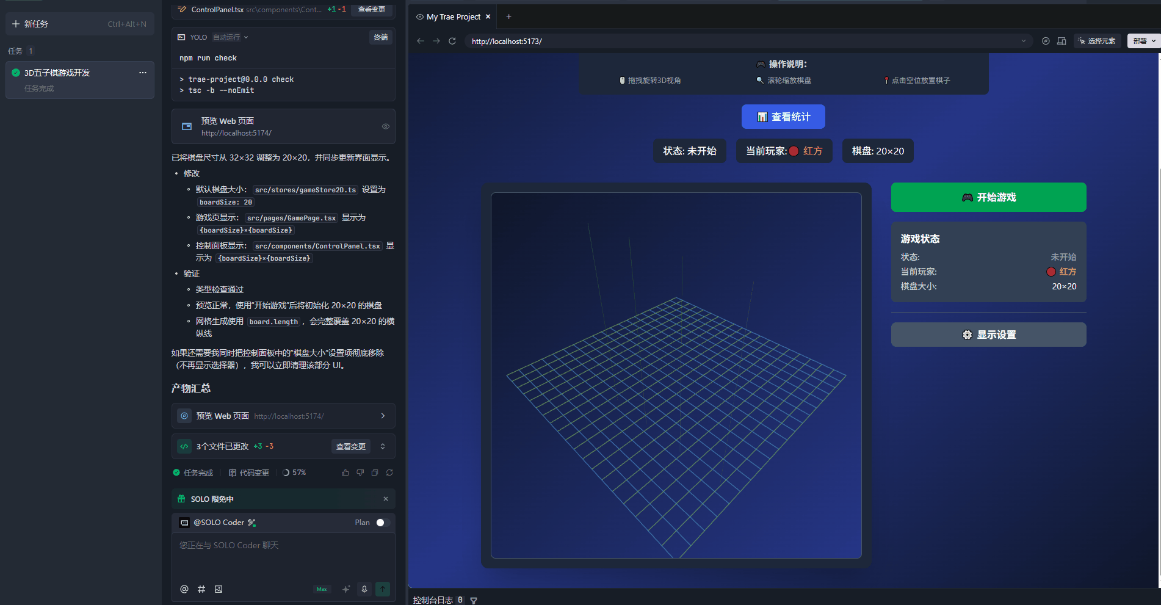Viewport: 1161px width, 605px height.
Task: Toggle the Plan mode switch
Action: point(383,523)
